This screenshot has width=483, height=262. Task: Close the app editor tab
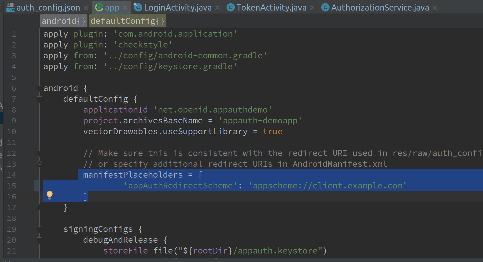click(125, 8)
